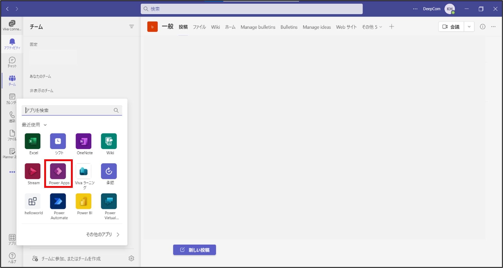The image size is (503, 268).
Task: Open the channel info icon
Action: click(x=482, y=27)
